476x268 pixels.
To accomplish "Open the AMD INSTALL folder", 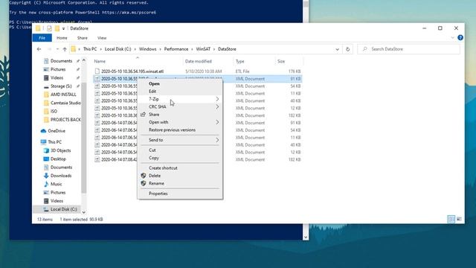I will click(63, 95).
